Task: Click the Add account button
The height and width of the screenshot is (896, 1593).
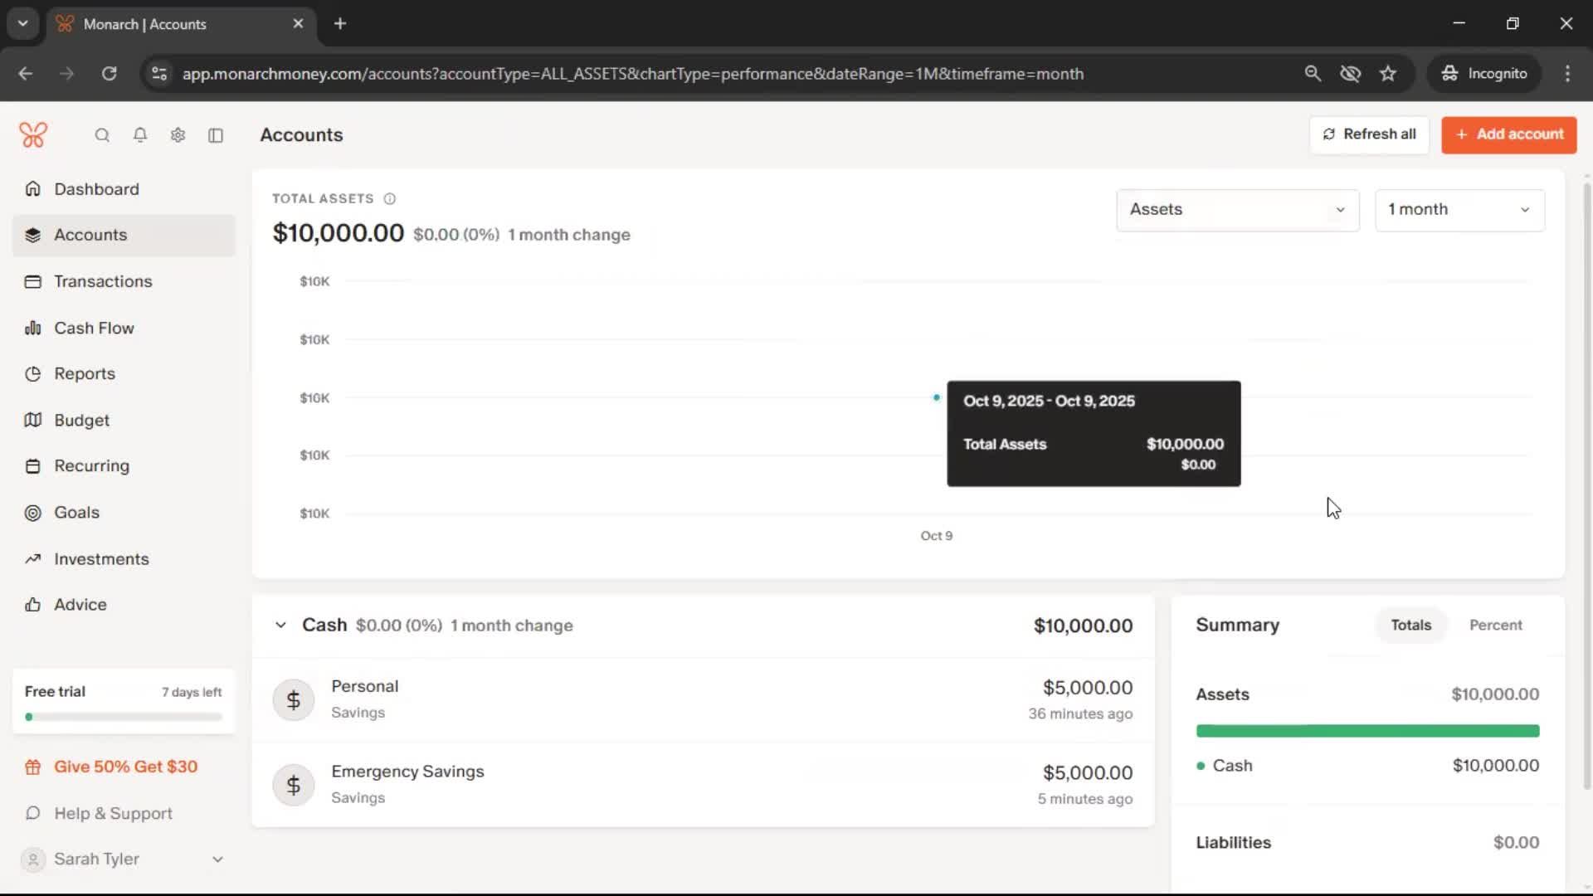Action: tap(1508, 134)
